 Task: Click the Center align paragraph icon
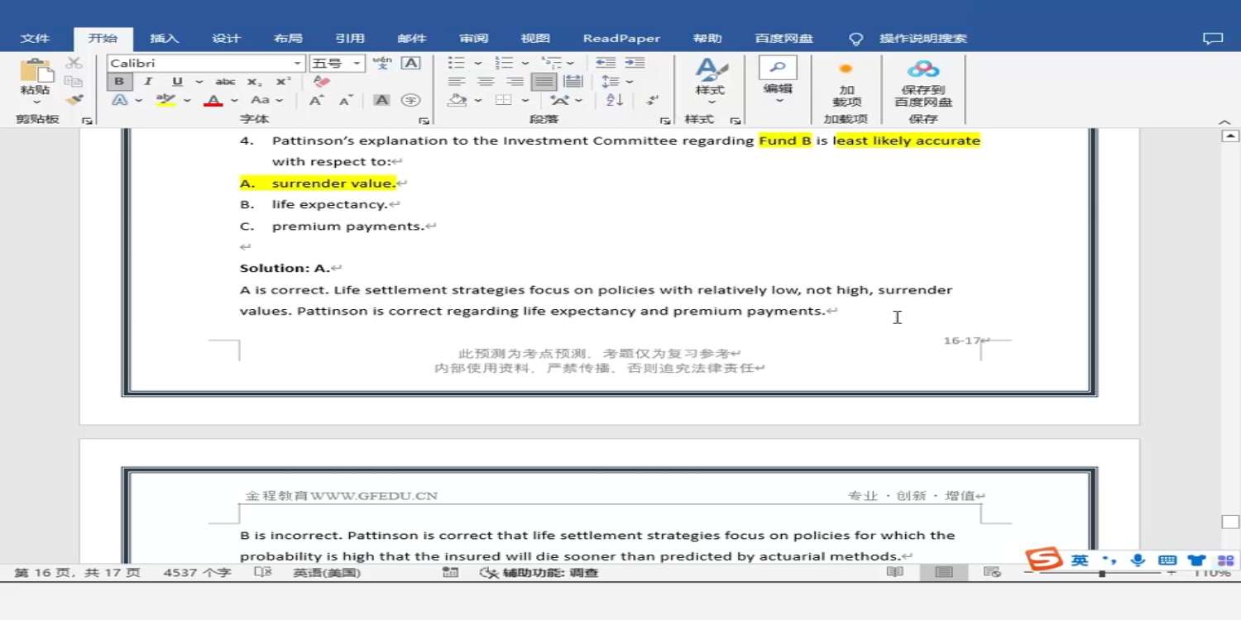click(486, 82)
